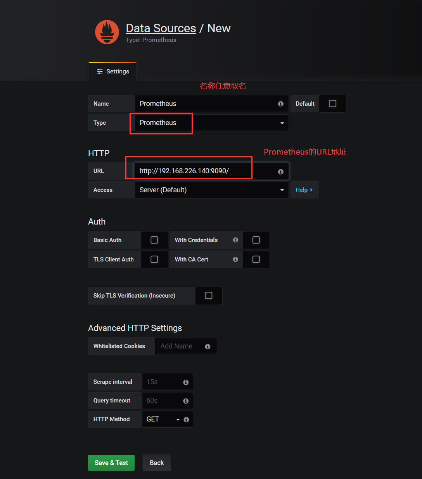This screenshot has width=422, height=479.
Task: Toggle the Basic Auth checkbox
Action: coord(154,240)
